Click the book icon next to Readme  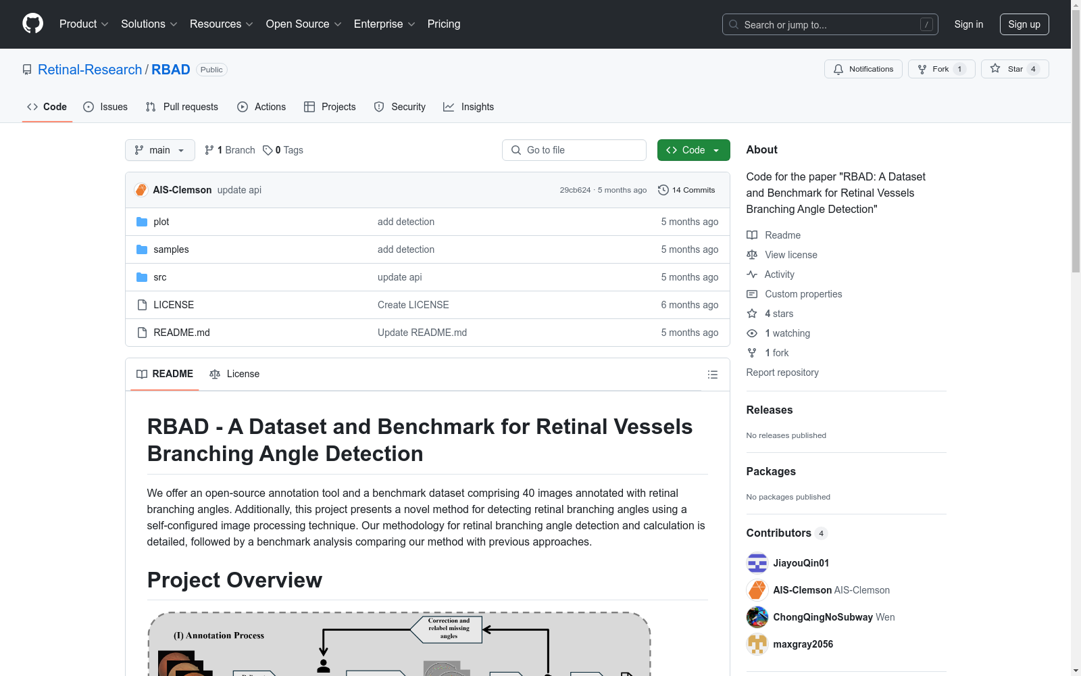click(x=752, y=235)
